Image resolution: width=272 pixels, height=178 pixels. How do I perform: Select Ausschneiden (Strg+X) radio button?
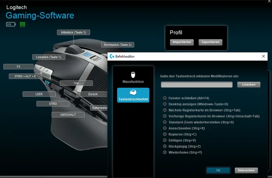165,128
